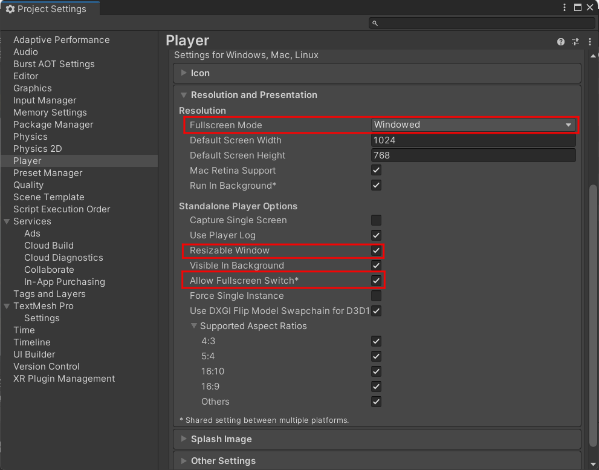Image resolution: width=599 pixels, height=470 pixels.
Task: Click the Default Screen Height field
Action: [473, 155]
